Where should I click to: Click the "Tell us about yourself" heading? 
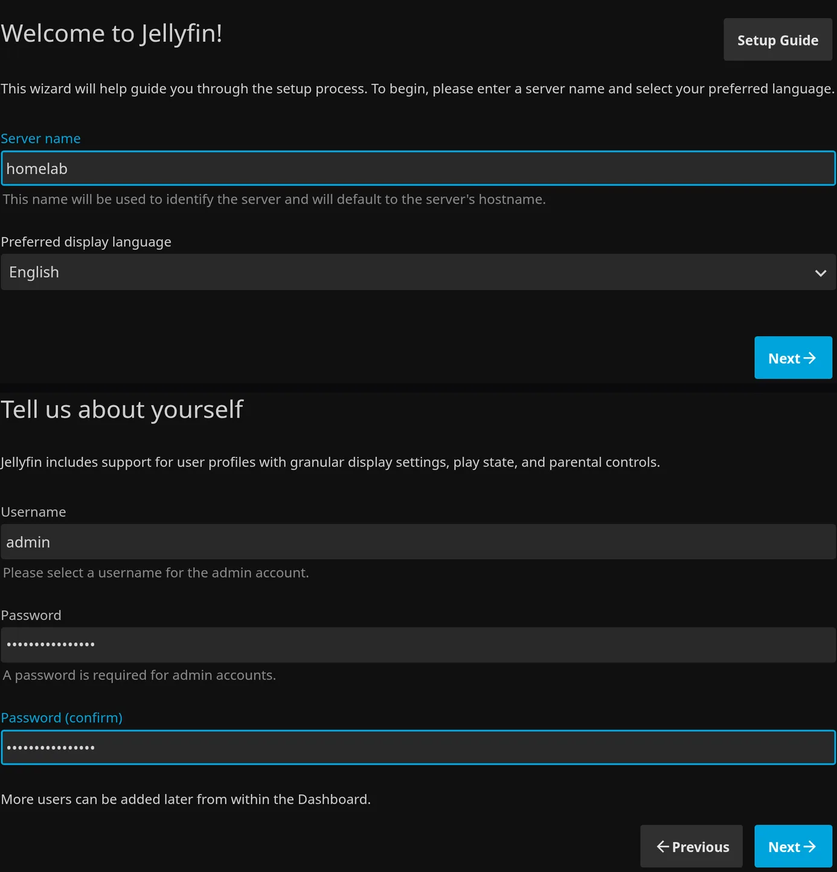(121, 410)
